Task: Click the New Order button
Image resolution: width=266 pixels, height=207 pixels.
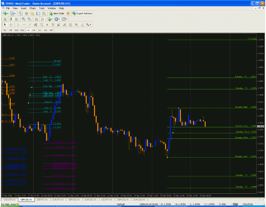Action: coord(57,13)
